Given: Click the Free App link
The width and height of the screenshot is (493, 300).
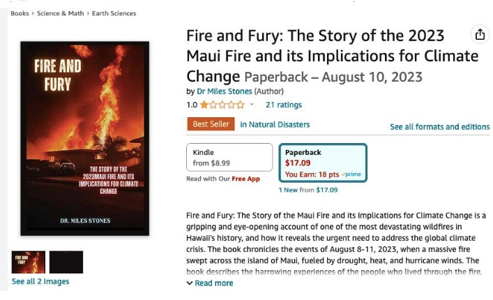Looking at the screenshot, I should [x=245, y=179].
